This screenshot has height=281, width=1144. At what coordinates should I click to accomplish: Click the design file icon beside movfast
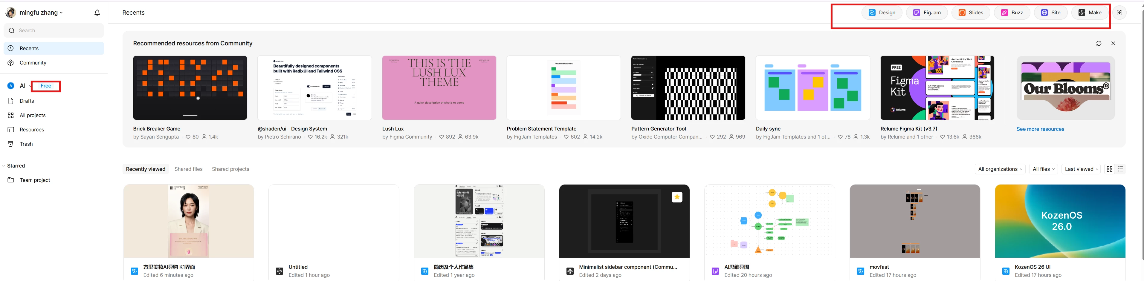pyautogui.click(x=860, y=271)
